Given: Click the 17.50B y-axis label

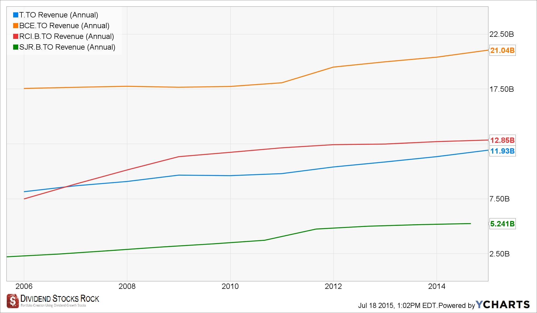Looking at the screenshot, I should (x=502, y=89).
